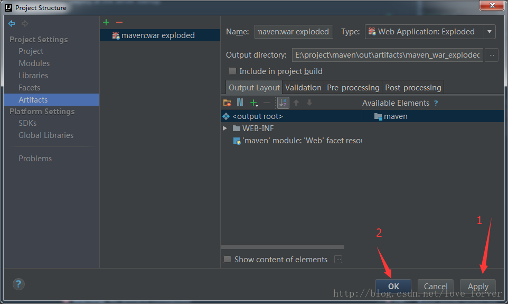The height and width of the screenshot is (304, 508).
Task: Click Create Directory icon in layout toolbar
Action: 227,103
